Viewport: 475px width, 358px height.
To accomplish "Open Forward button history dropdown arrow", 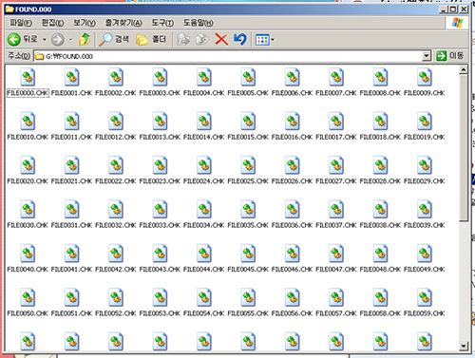I will [x=70, y=40].
